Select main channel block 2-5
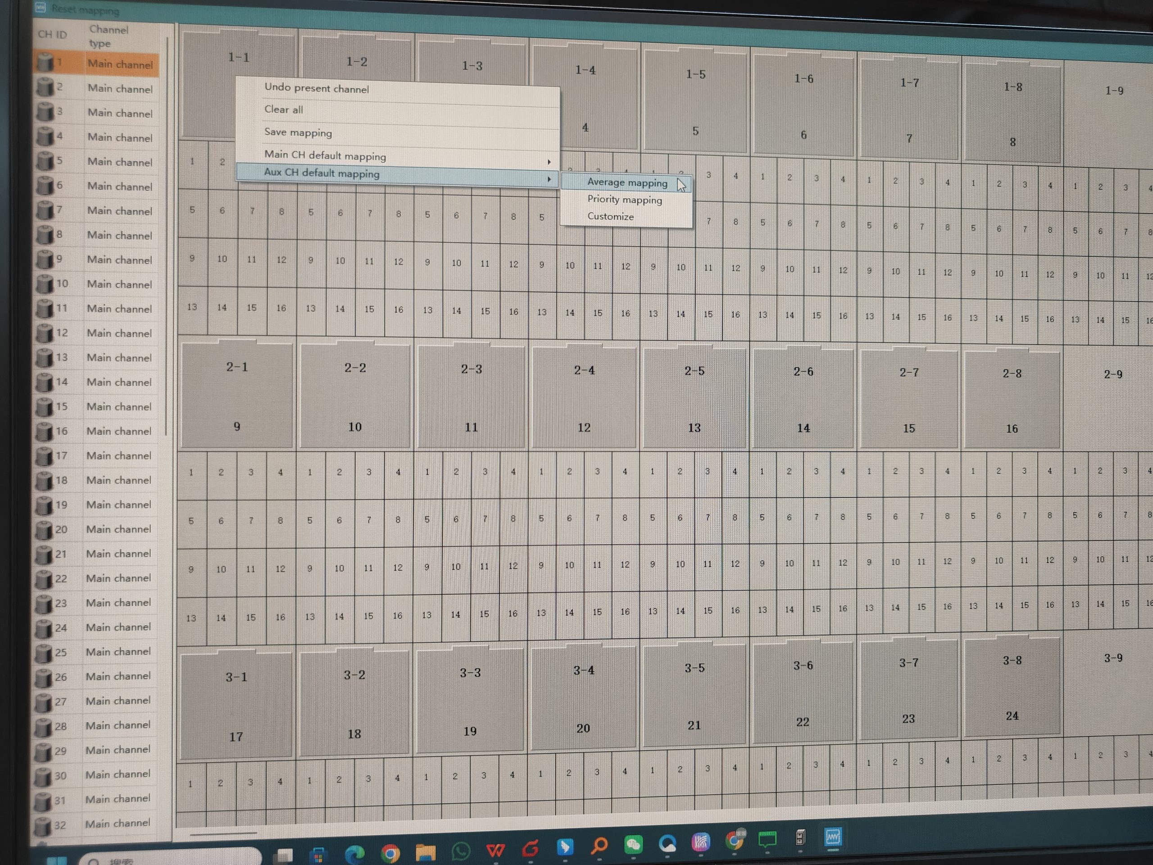 pos(695,398)
